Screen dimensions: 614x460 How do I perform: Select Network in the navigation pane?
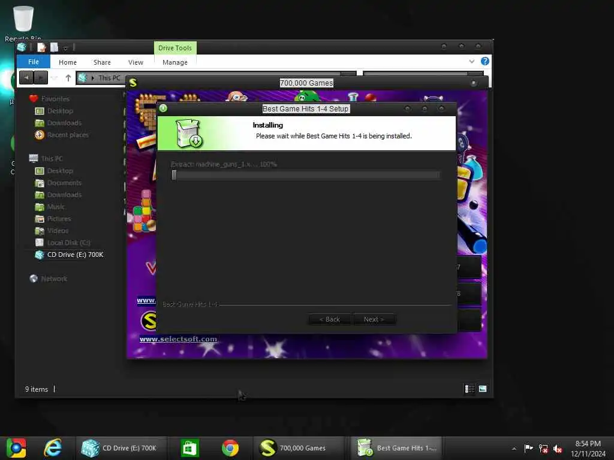point(53,279)
